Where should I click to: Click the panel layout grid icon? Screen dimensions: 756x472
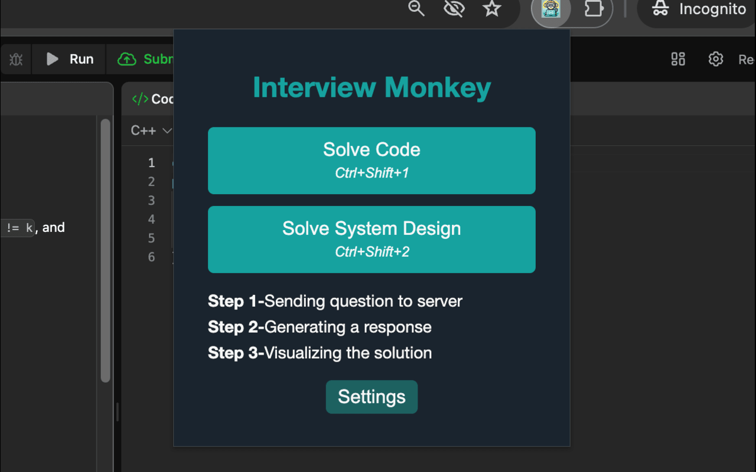677,59
